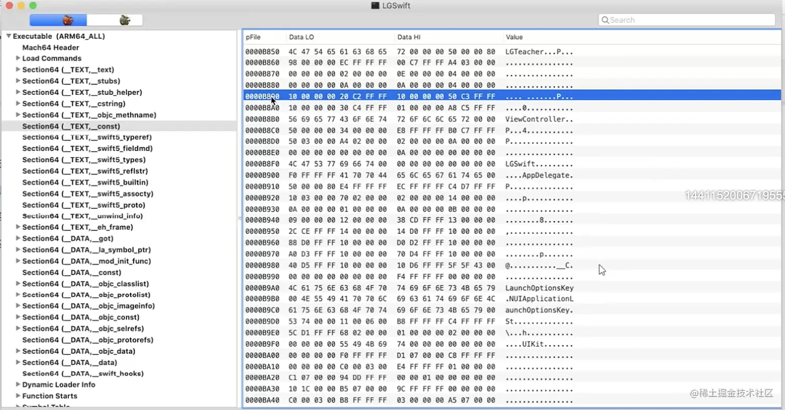785x410 pixels.
Task: Select the row at offset 0000B850
Action: (512, 52)
